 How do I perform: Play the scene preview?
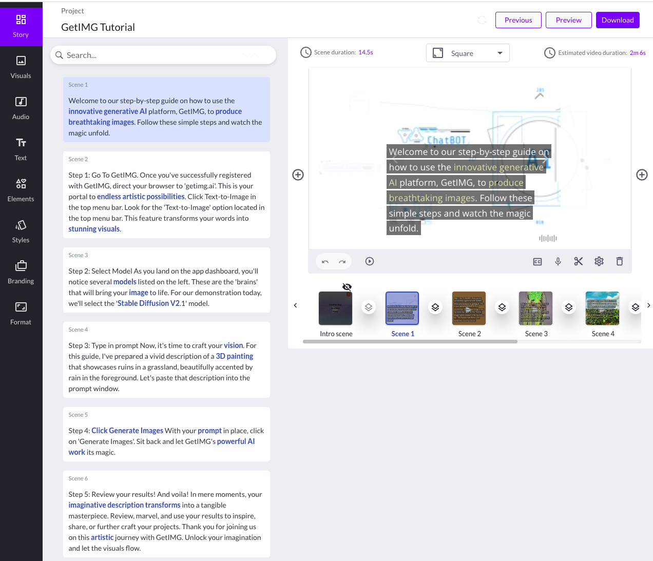pyautogui.click(x=370, y=261)
